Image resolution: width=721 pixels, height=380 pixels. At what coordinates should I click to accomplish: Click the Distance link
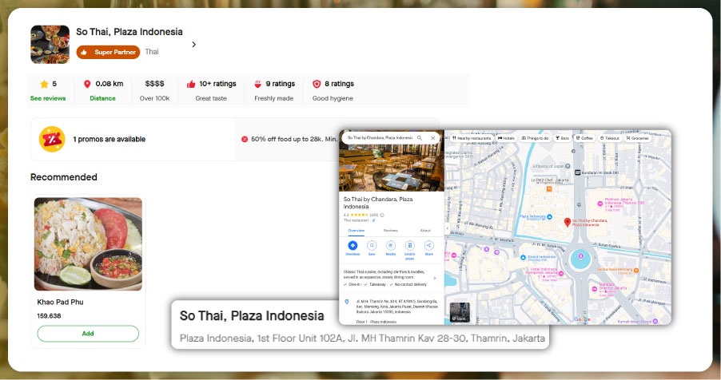pyautogui.click(x=102, y=98)
